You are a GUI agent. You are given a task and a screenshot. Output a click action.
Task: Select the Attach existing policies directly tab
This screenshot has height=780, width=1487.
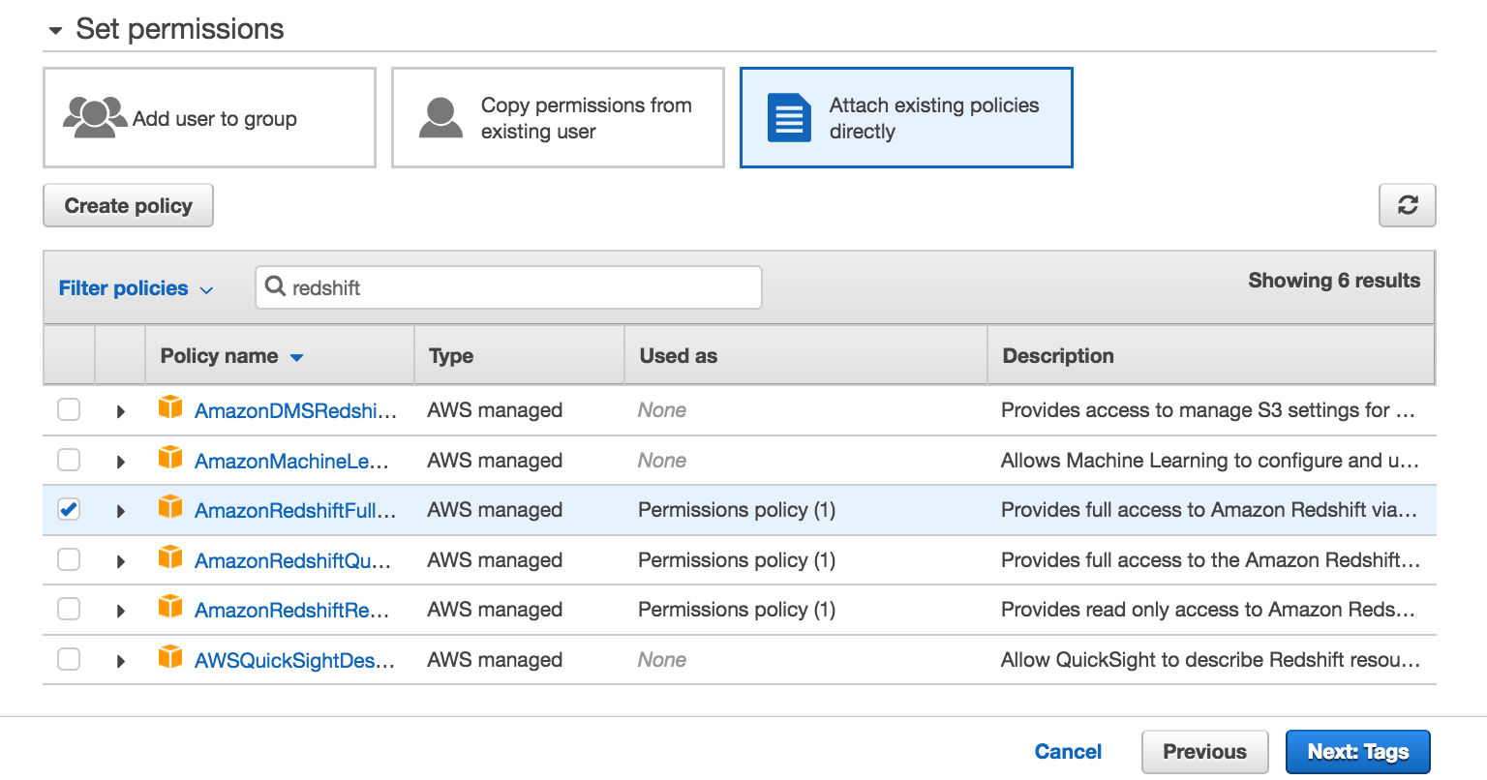[x=906, y=117]
